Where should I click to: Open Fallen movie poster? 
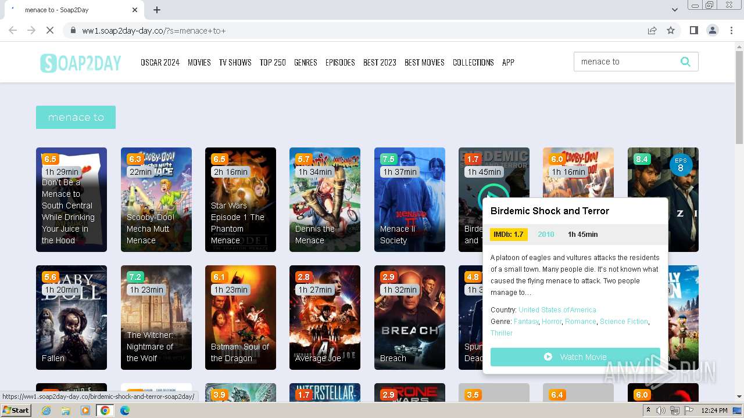pyautogui.click(x=71, y=318)
